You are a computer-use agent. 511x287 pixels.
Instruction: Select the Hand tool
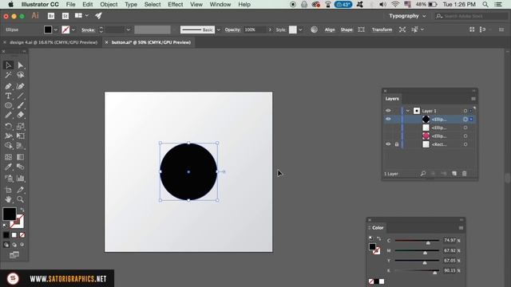pyautogui.click(x=8, y=199)
